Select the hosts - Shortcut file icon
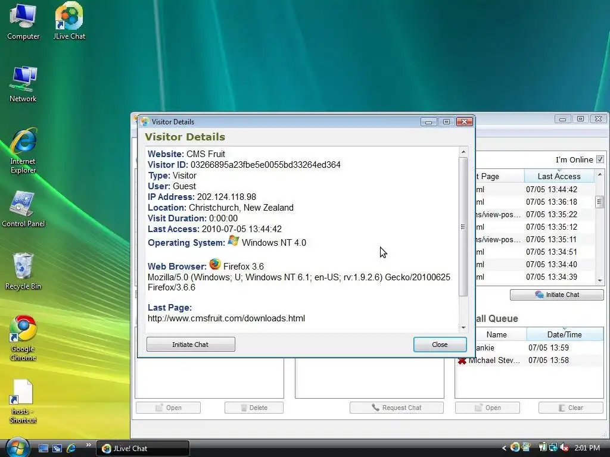610x457 pixels. coord(23,402)
